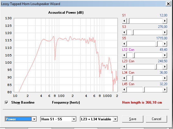Viewport: 173px width, 129px height.
Task: Click the S3 slider left arrow
Action: (x=124, y=32)
